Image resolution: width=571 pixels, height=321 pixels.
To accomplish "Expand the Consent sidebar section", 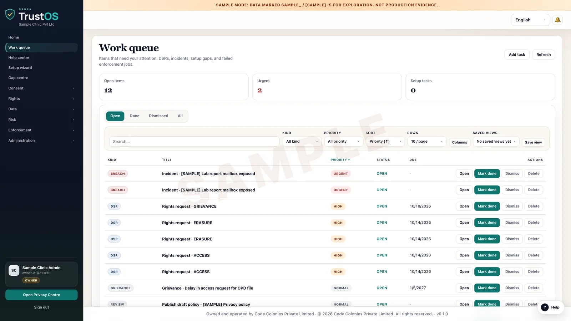I will [41, 88].
